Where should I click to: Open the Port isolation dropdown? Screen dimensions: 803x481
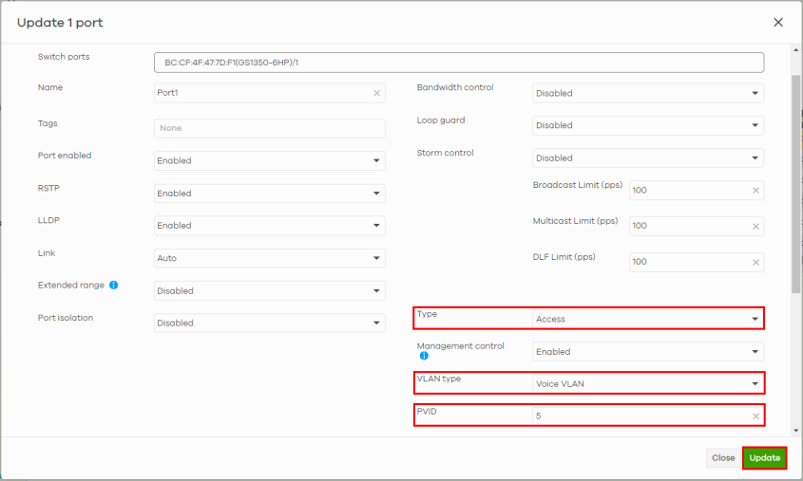pos(270,324)
